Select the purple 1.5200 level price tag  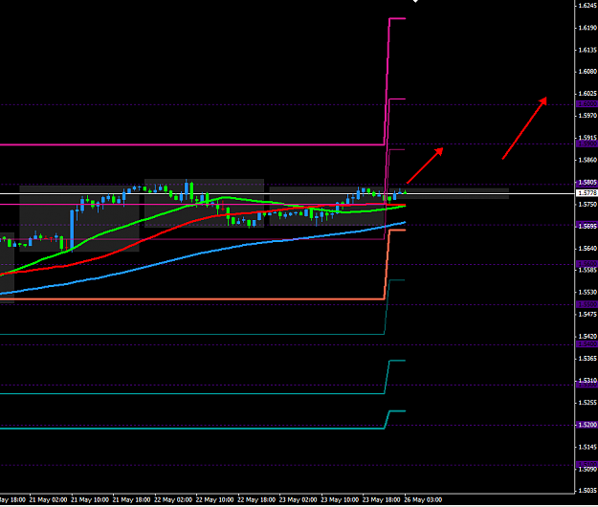tap(587, 425)
